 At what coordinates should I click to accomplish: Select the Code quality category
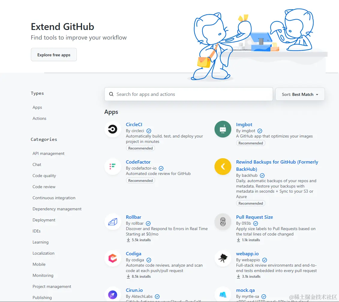coord(44,176)
